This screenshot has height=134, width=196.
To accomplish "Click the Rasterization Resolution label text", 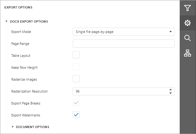I will click(x=29, y=91).
